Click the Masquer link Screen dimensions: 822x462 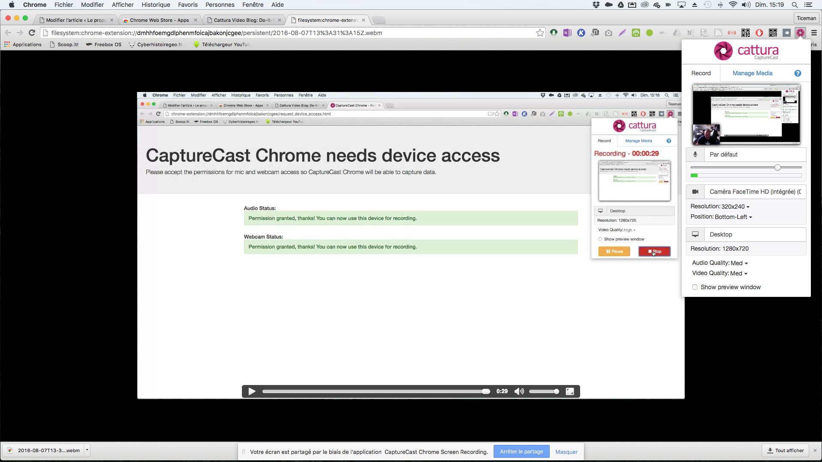pyautogui.click(x=566, y=452)
